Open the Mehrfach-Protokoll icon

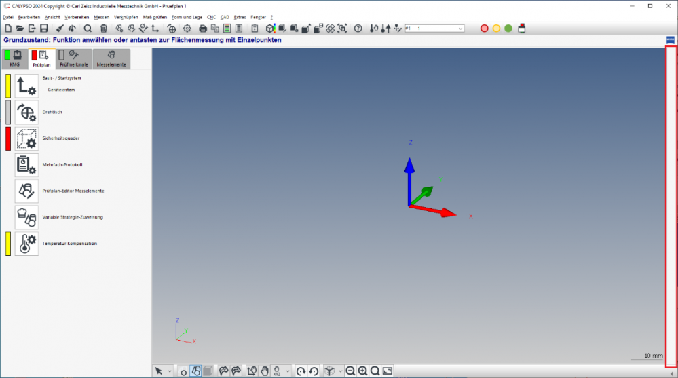pos(26,165)
